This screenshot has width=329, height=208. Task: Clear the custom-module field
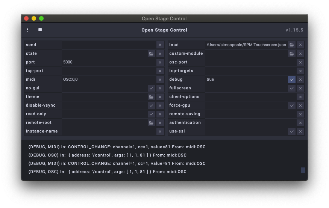click(x=300, y=54)
